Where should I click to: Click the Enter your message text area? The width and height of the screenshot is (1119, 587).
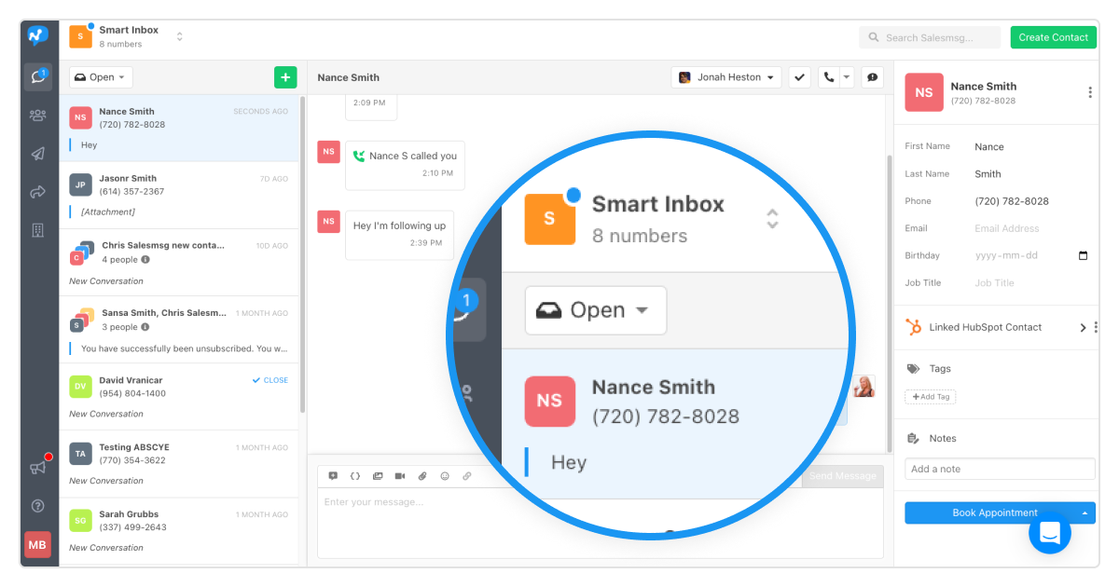click(600, 522)
